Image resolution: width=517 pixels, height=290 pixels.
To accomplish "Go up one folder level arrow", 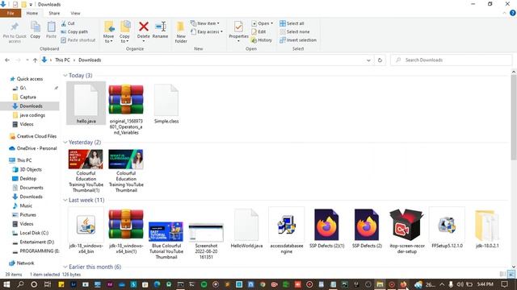I will (35, 60).
